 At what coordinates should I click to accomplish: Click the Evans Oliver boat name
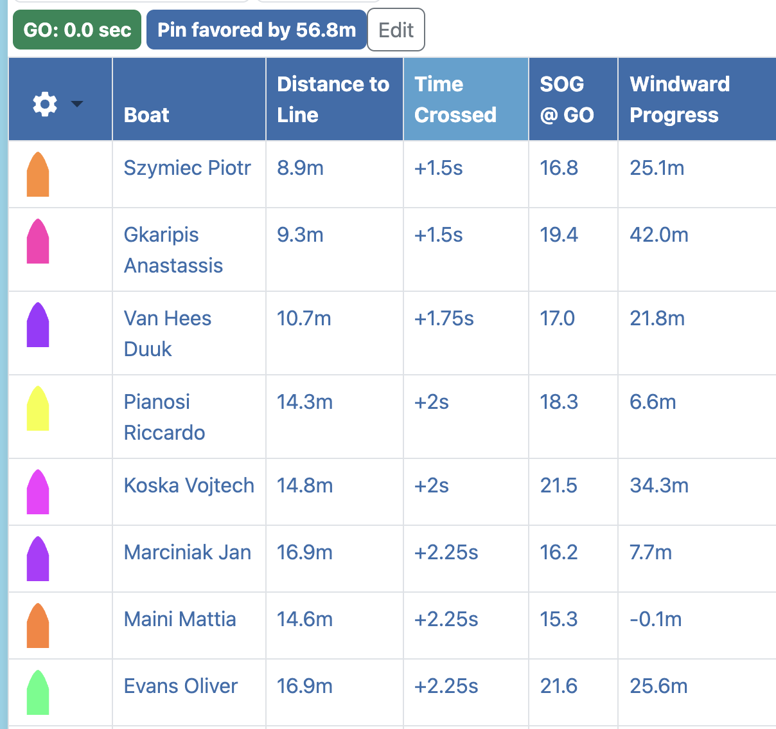click(181, 686)
